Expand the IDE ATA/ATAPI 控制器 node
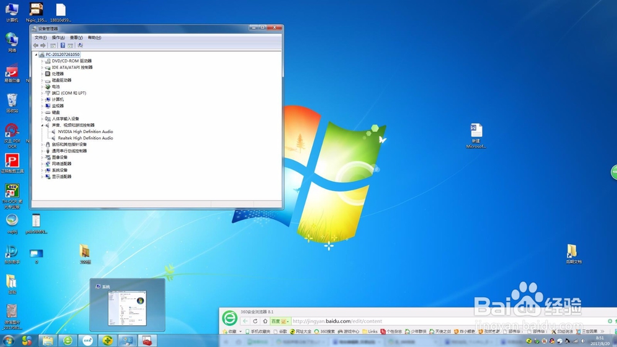Image resolution: width=617 pixels, height=347 pixels. tap(42, 68)
